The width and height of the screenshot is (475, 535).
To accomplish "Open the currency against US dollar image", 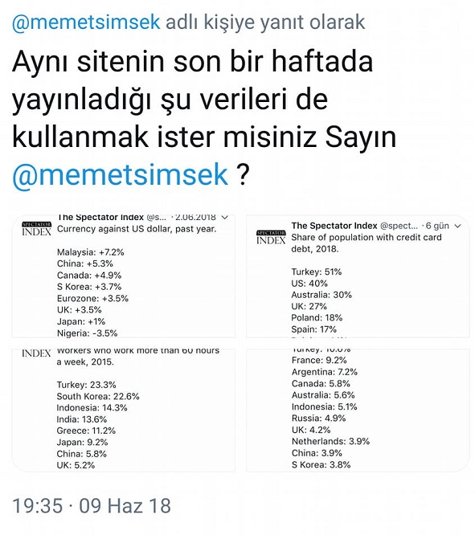I will click(x=123, y=276).
